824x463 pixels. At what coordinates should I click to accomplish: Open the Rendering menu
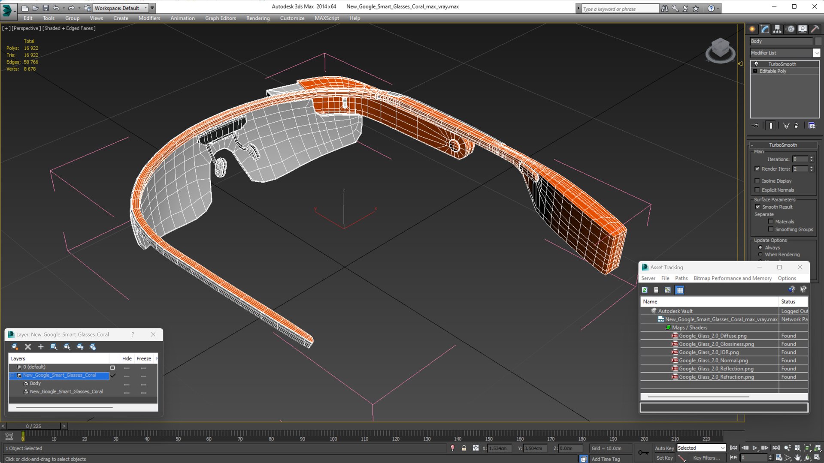257,18
